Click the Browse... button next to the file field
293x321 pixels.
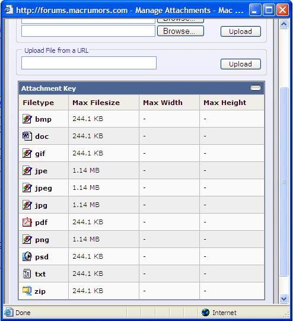pyautogui.click(x=180, y=31)
